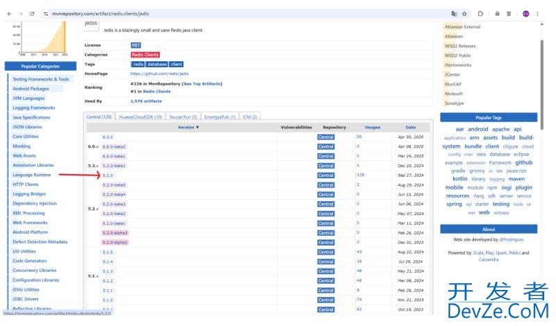
Task: Bookmark this page with the star icon
Action: (x=464, y=14)
